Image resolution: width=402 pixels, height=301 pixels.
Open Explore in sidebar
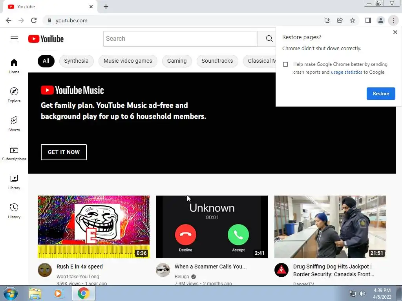pos(14,95)
